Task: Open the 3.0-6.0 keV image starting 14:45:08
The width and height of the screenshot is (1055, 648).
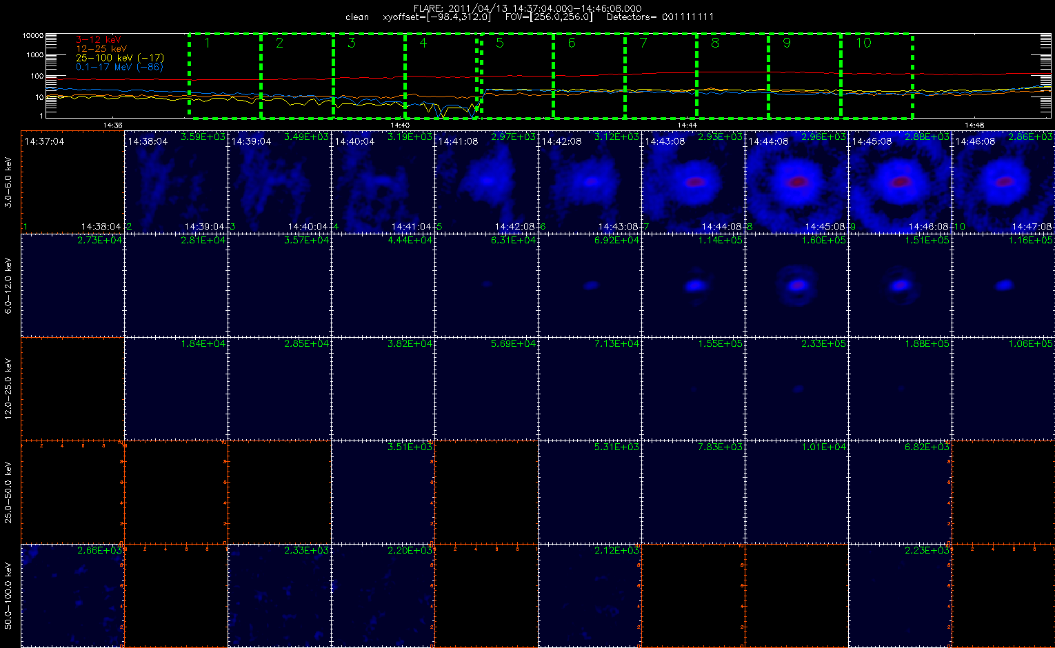Action: click(900, 181)
